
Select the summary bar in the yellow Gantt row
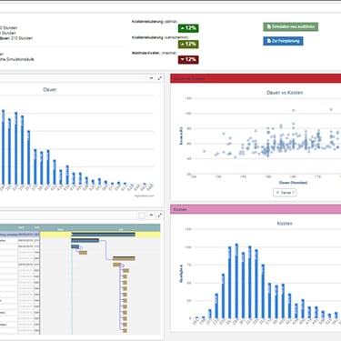click(x=103, y=235)
